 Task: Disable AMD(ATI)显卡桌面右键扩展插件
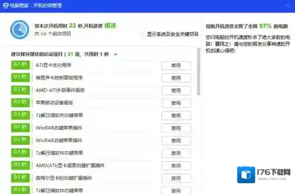(x=176, y=166)
